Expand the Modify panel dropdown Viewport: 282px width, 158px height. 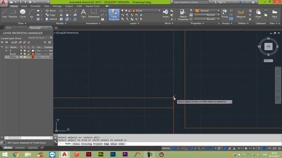click(x=61, y=23)
